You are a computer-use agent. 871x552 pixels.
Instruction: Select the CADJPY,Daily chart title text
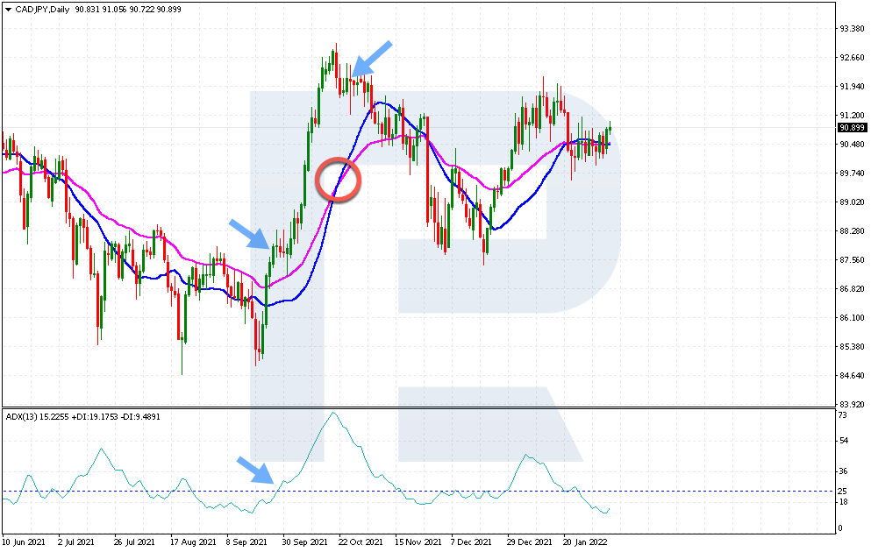coord(42,10)
